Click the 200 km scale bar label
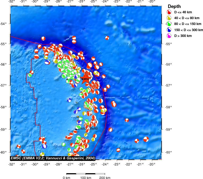The width and height of the screenshot is (203, 179). click(x=105, y=178)
